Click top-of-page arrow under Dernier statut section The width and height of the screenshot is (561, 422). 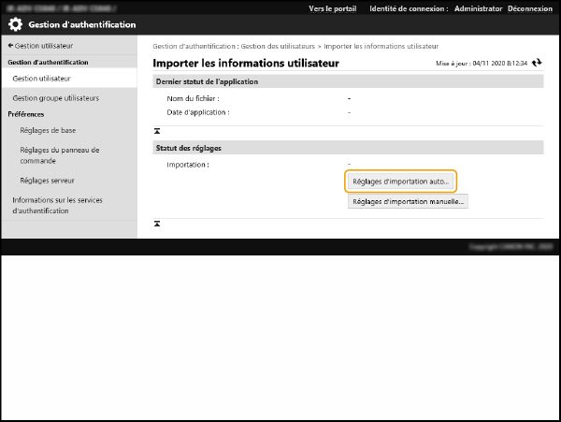point(158,130)
